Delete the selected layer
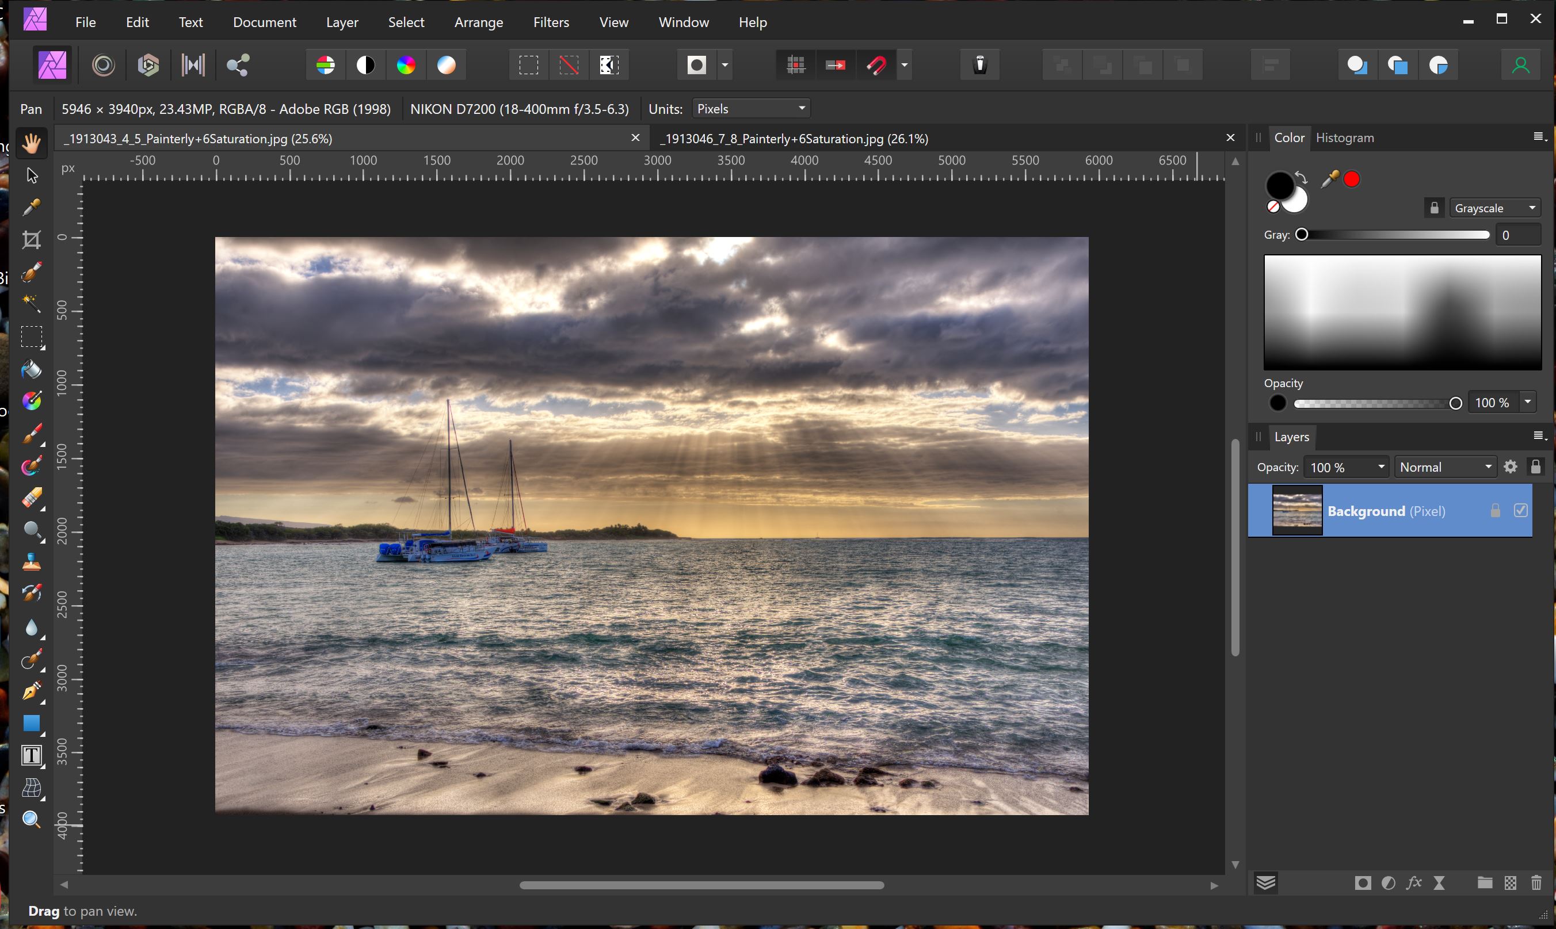The width and height of the screenshot is (1556, 929). coord(1536,884)
